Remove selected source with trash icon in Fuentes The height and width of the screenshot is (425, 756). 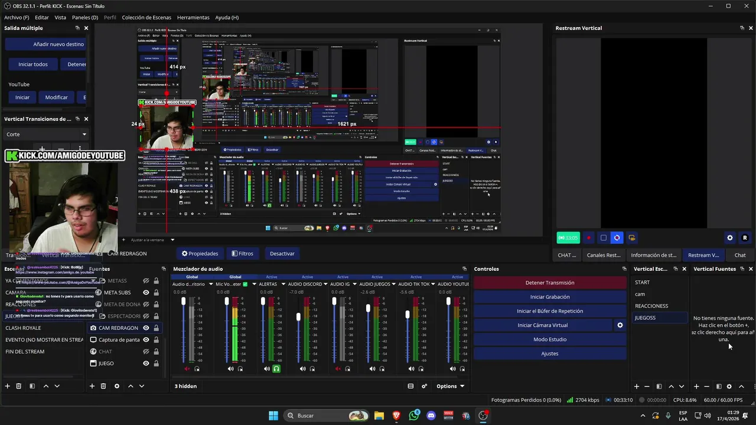point(103,386)
